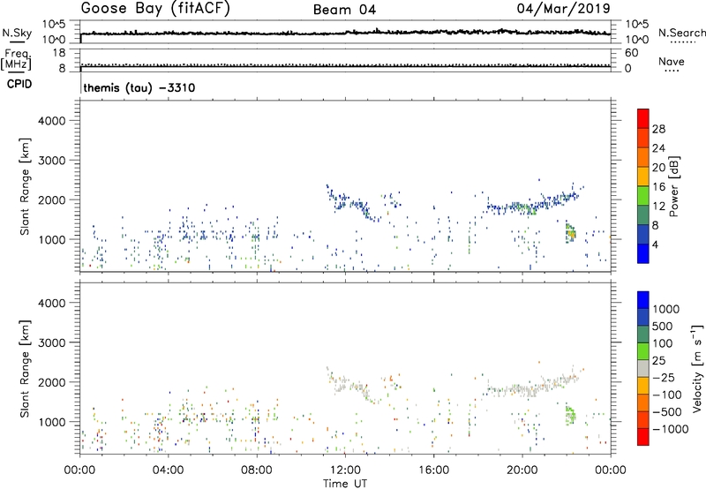
Task: Click the '60' Nave axis tick
Action: [631, 53]
